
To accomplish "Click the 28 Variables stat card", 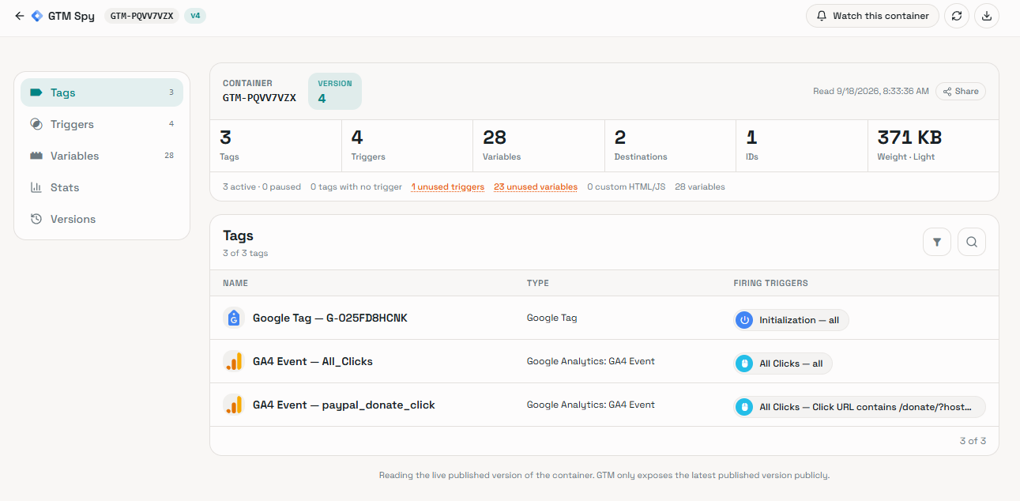I will click(x=539, y=146).
